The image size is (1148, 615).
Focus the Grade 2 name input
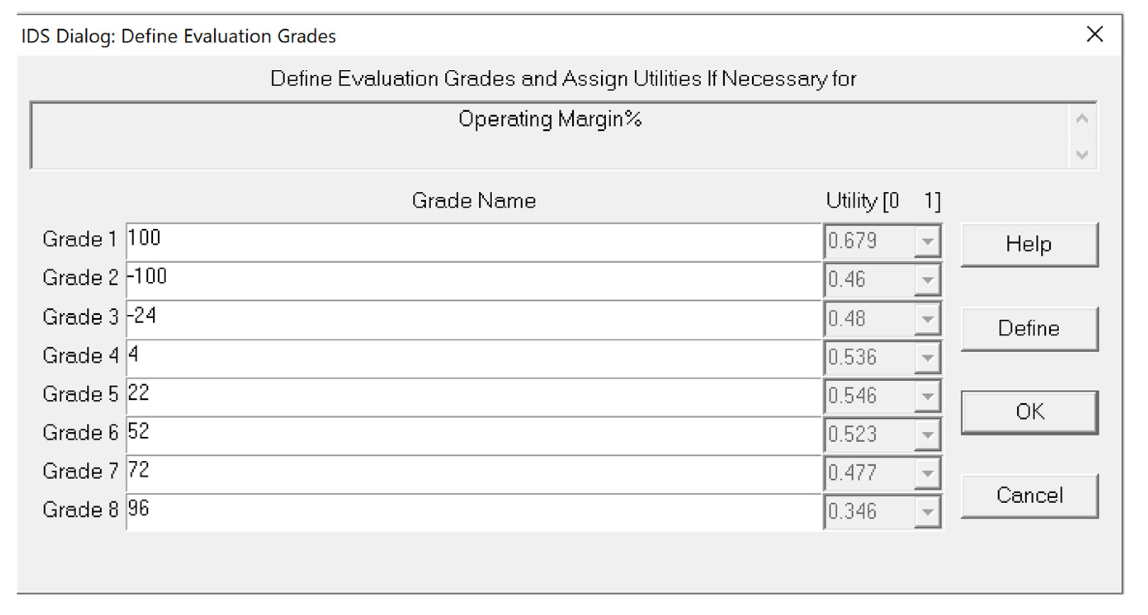click(x=472, y=280)
